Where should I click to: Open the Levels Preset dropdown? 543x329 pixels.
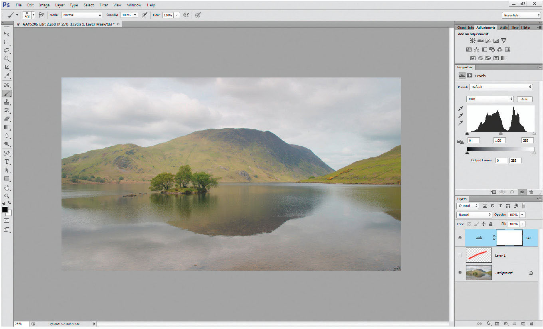[x=501, y=87]
